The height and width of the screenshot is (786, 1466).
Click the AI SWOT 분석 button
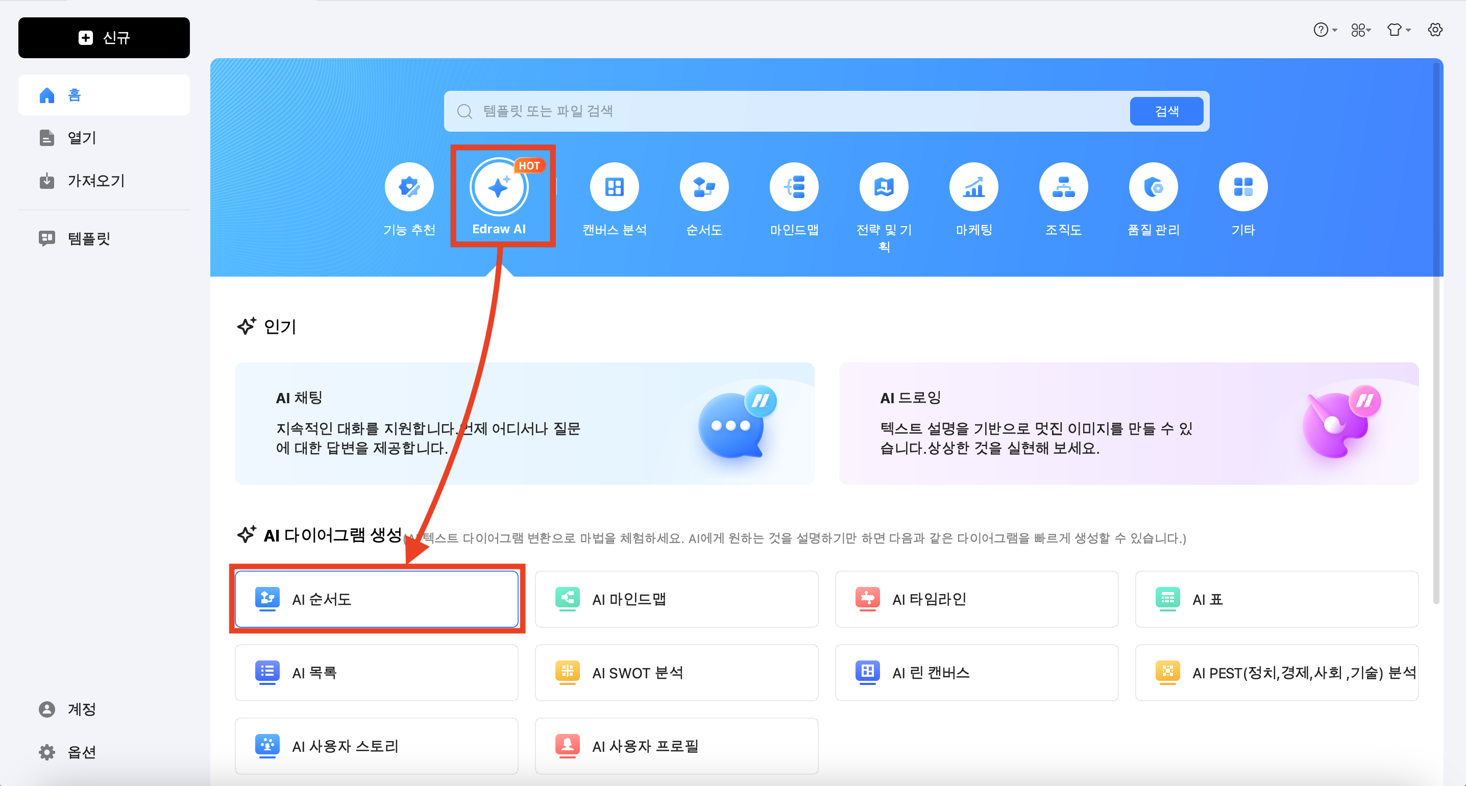(677, 673)
